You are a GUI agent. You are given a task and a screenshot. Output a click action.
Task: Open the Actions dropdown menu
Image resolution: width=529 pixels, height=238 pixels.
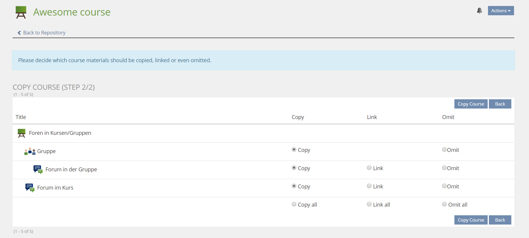(x=501, y=11)
